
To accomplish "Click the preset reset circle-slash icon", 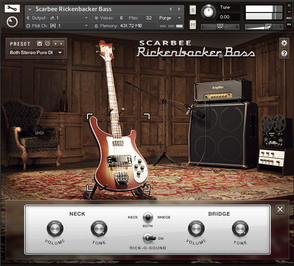I will pyautogui.click(x=47, y=43).
